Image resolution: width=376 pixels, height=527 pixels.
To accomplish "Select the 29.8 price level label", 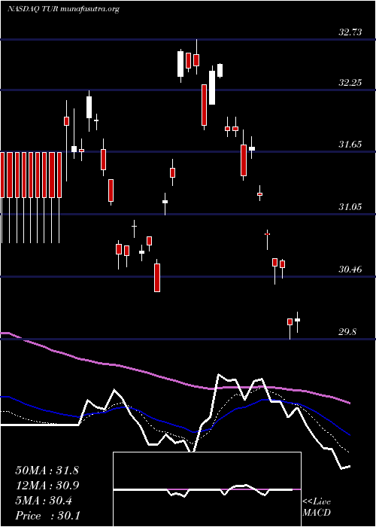I will point(347,332).
